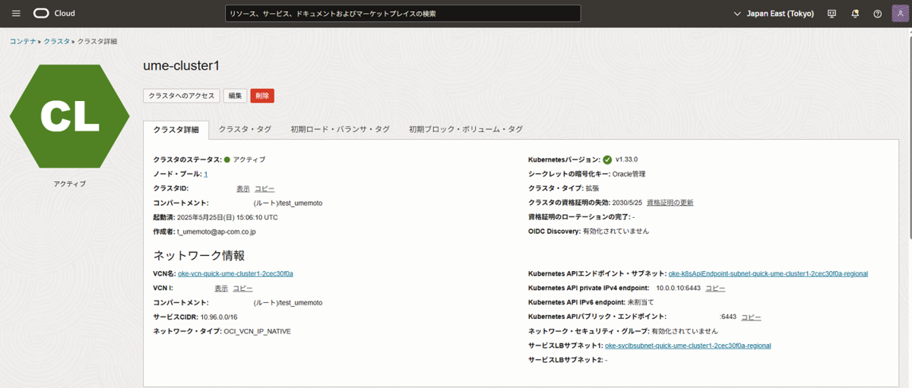The image size is (912, 388).
Task: Click the シークレットの暗号化キー Oracle管理 value
Action: (x=629, y=174)
